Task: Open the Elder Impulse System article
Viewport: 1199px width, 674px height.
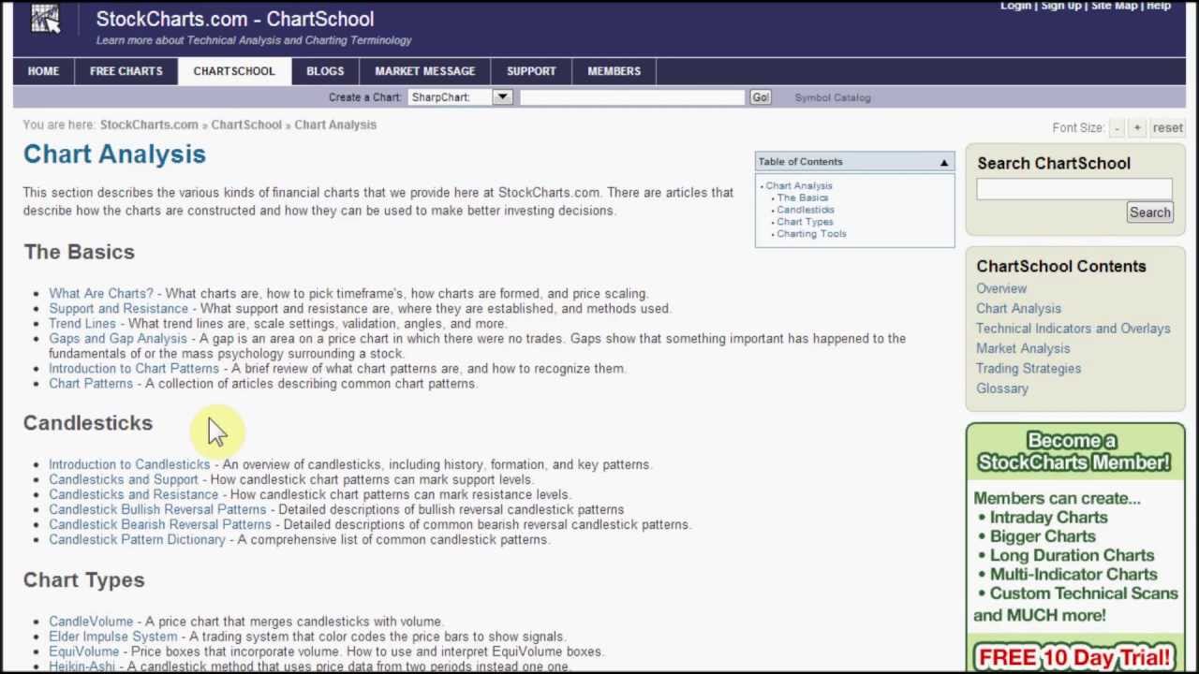Action: click(113, 637)
